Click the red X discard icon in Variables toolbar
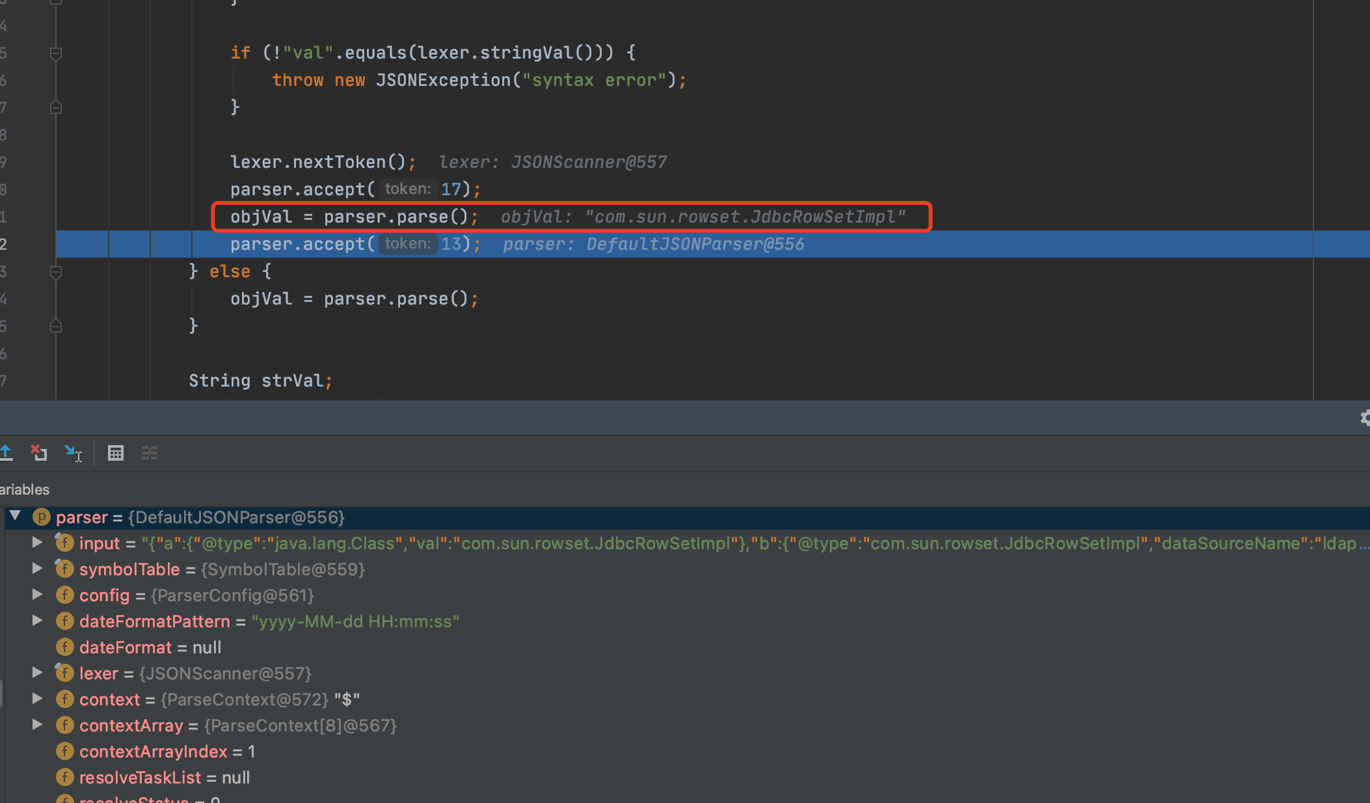Image resolution: width=1370 pixels, height=803 pixels. [x=38, y=453]
